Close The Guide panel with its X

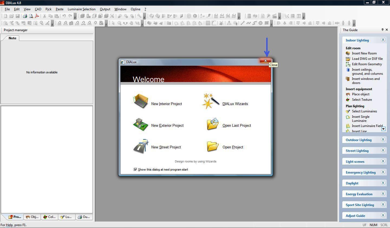(x=387, y=30)
